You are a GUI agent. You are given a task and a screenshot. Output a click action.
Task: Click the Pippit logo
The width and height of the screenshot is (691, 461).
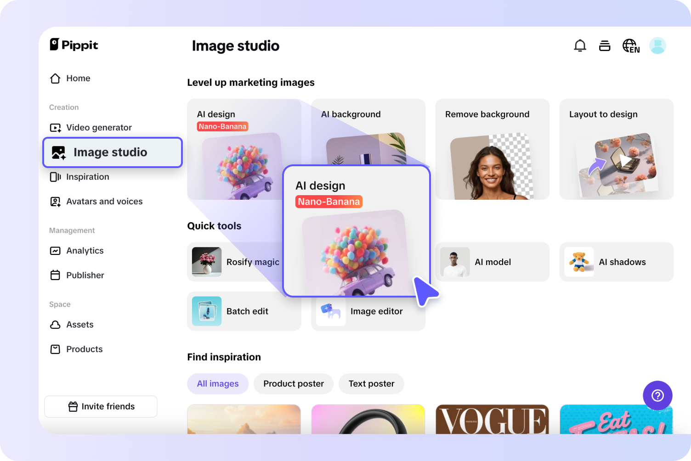pyautogui.click(x=74, y=45)
